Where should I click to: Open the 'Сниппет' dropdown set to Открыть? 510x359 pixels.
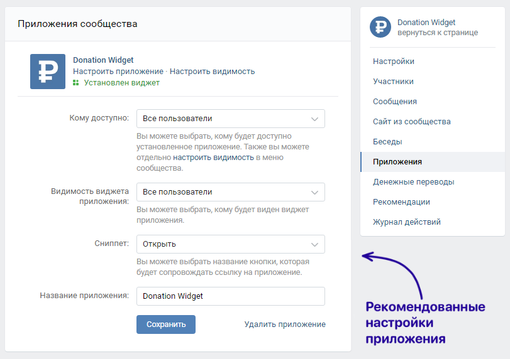[231, 244]
